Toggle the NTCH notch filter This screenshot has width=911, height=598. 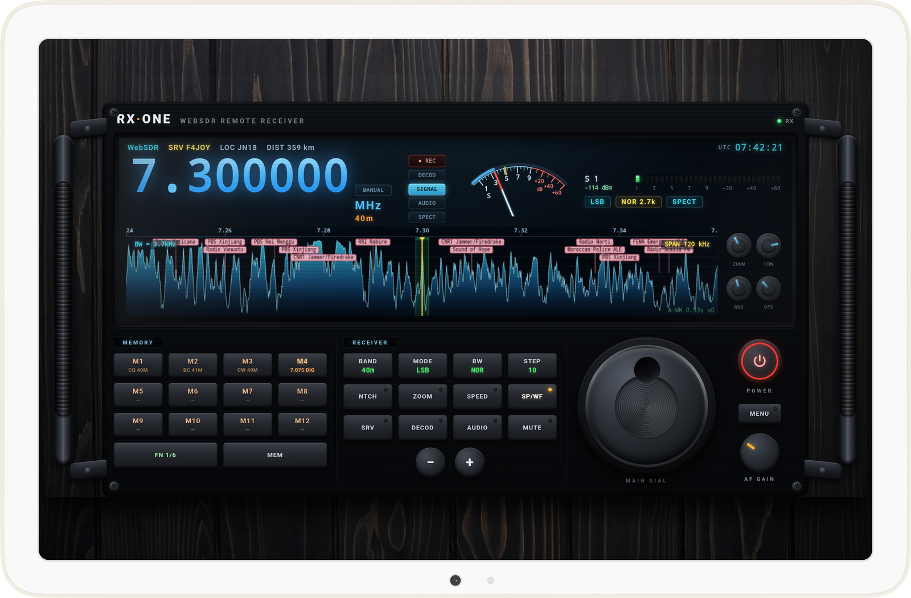(368, 396)
